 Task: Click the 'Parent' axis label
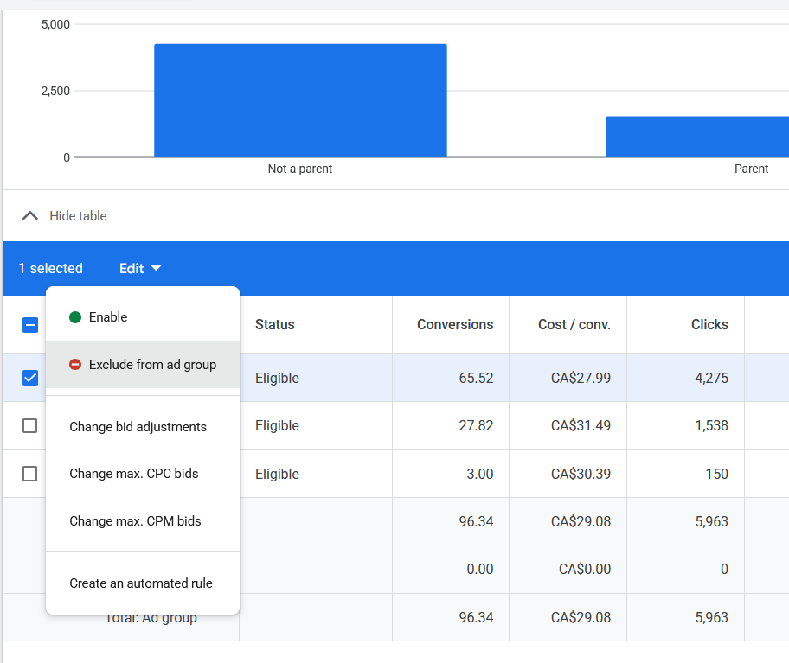751,169
